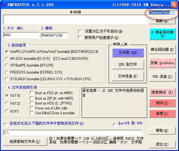Enable Force use of LBA calls

[x=32, y=108]
